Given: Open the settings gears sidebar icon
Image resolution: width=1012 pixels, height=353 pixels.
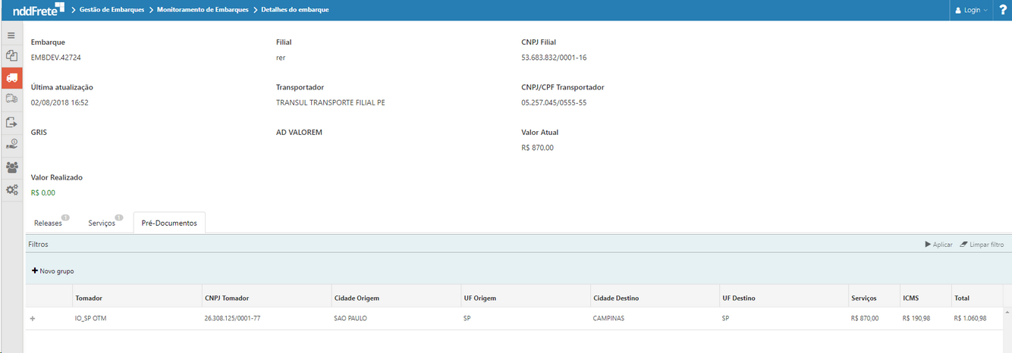Looking at the screenshot, I should pos(11,189).
